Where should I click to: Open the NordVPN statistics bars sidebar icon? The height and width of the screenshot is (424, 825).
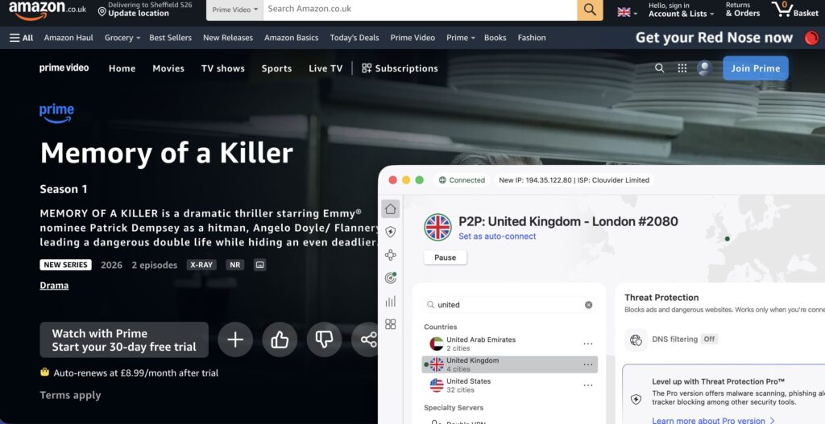coord(391,302)
